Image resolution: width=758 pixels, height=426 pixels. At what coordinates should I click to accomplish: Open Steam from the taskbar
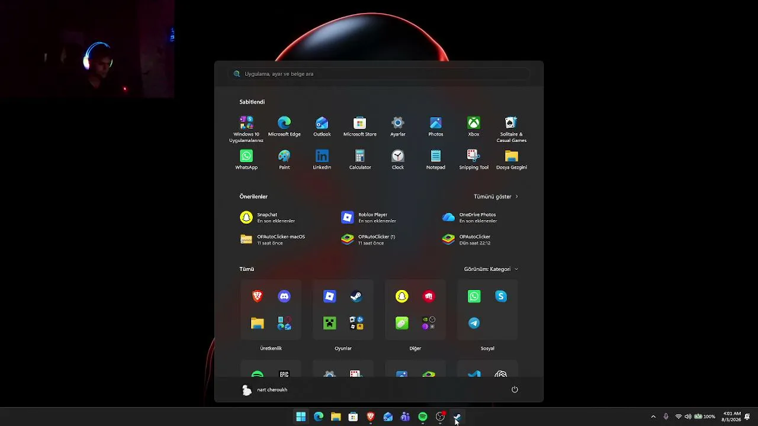(x=457, y=417)
